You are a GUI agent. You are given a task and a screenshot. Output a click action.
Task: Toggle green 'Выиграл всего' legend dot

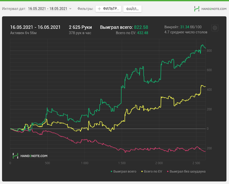[112, 172]
